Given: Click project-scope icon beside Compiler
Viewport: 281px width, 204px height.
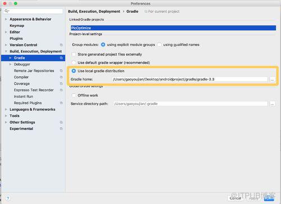Looking at the screenshot, I should coord(61,77).
